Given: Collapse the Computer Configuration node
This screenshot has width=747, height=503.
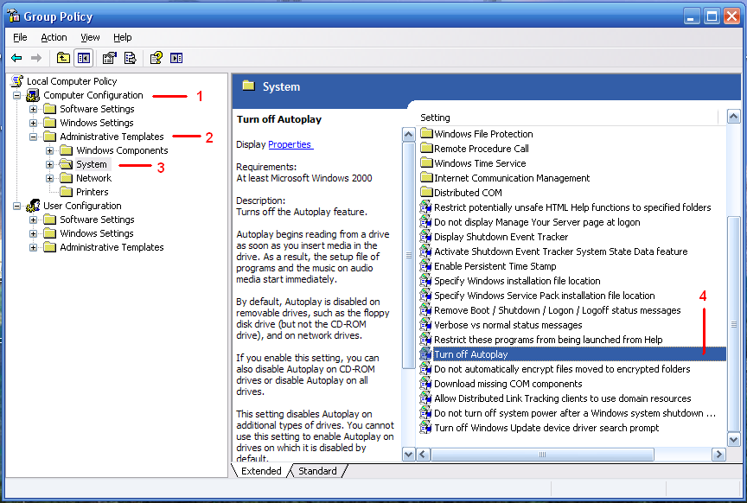Looking at the screenshot, I should [17, 95].
